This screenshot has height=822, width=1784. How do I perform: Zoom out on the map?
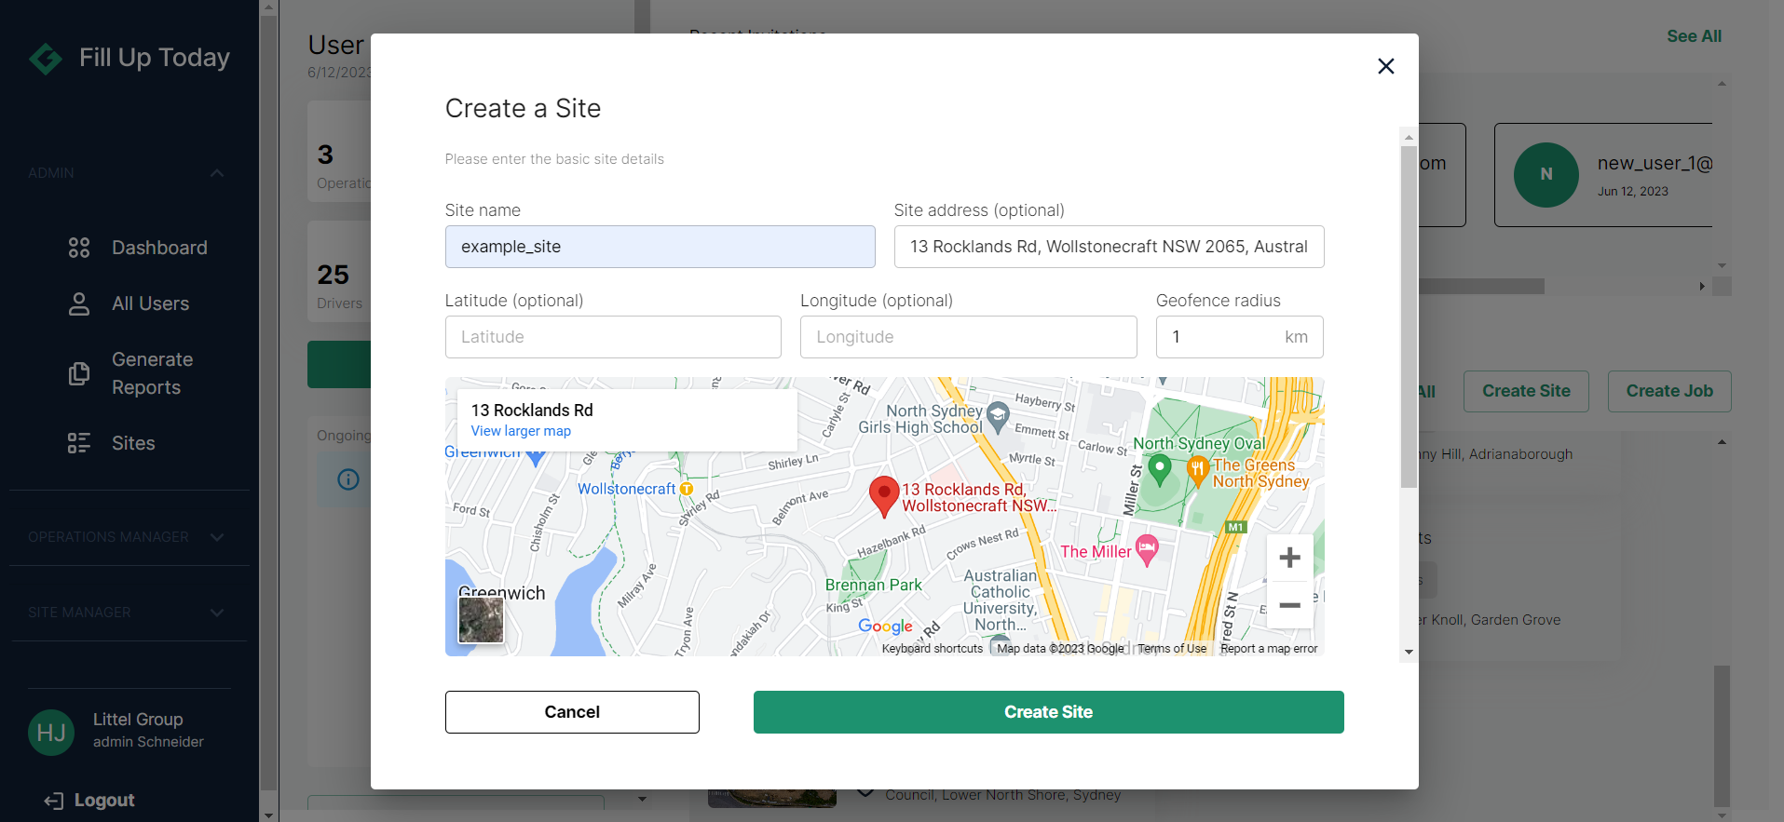tap(1289, 605)
